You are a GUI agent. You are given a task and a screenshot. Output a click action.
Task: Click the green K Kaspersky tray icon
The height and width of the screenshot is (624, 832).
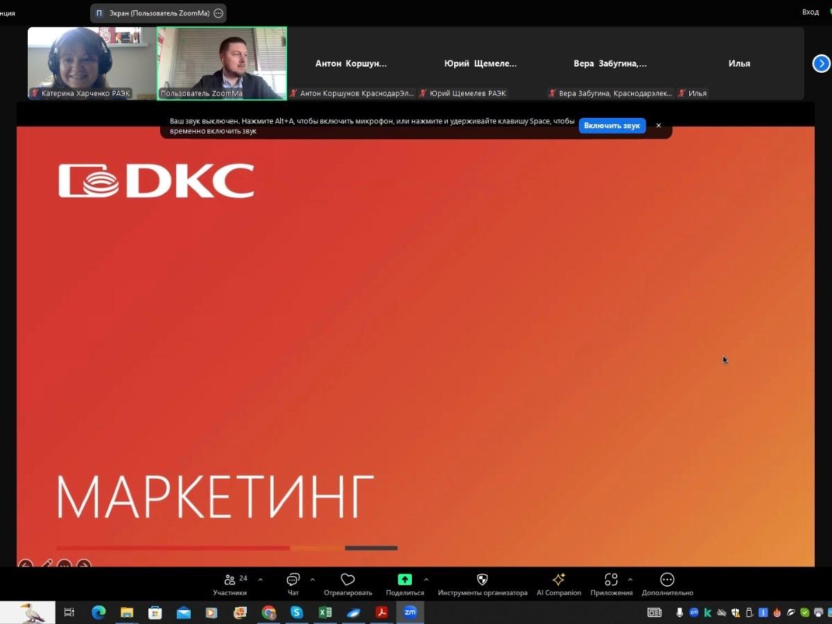tap(708, 612)
